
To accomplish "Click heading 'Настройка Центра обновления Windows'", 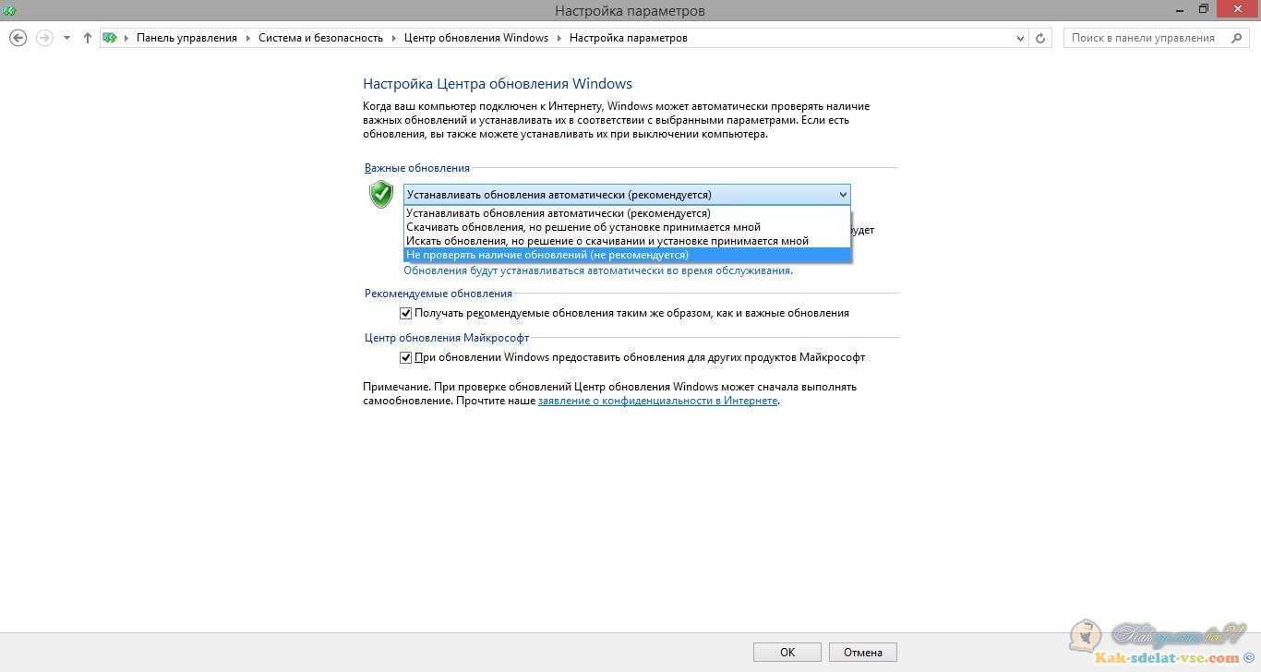I will point(498,83).
